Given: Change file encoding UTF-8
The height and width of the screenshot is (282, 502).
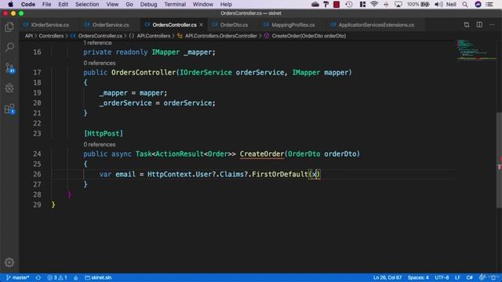Looking at the screenshot, I should click(x=442, y=277).
